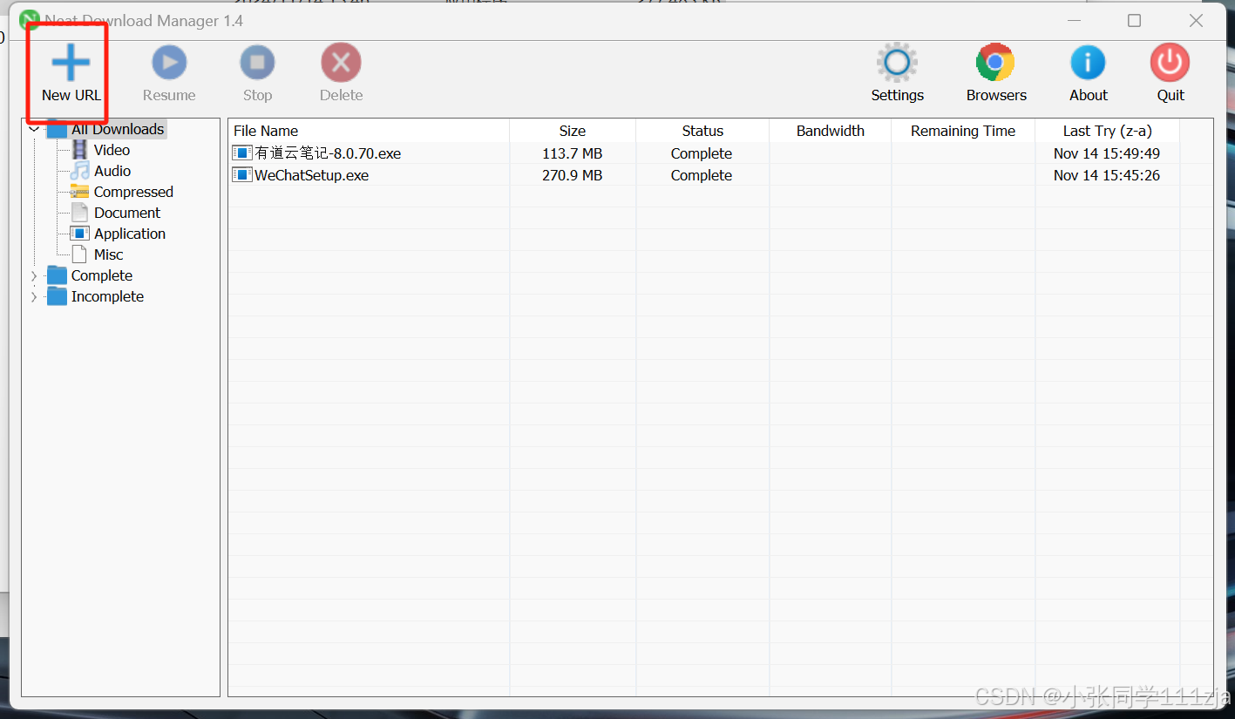Viewport: 1235px width, 719px height.
Task: Add a download with New URL
Action: (71, 74)
